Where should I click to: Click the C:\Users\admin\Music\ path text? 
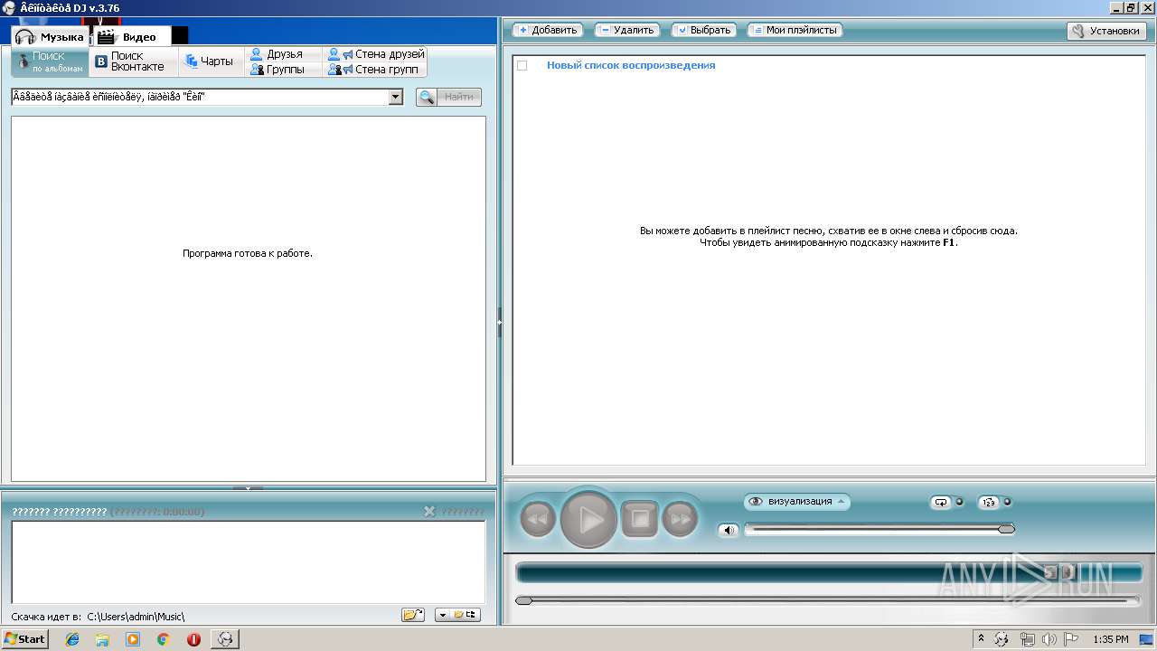tap(136, 617)
